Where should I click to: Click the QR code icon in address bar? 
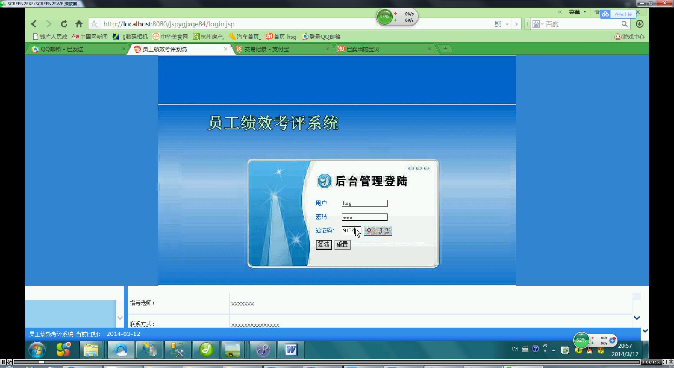coord(498,24)
